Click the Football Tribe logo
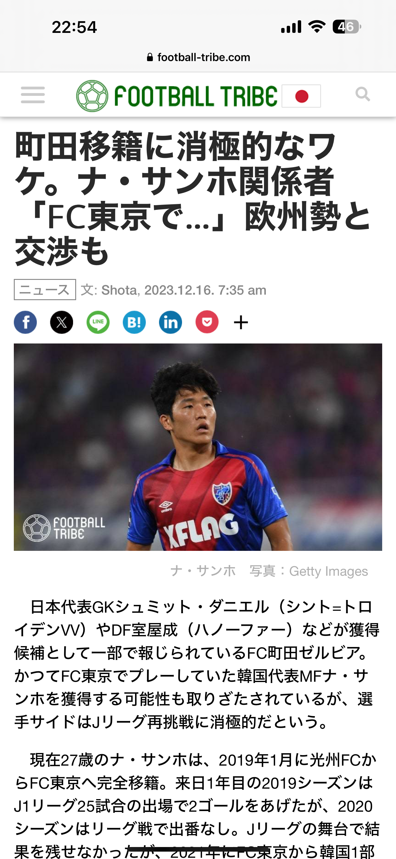The width and height of the screenshot is (396, 859). (177, 96)
